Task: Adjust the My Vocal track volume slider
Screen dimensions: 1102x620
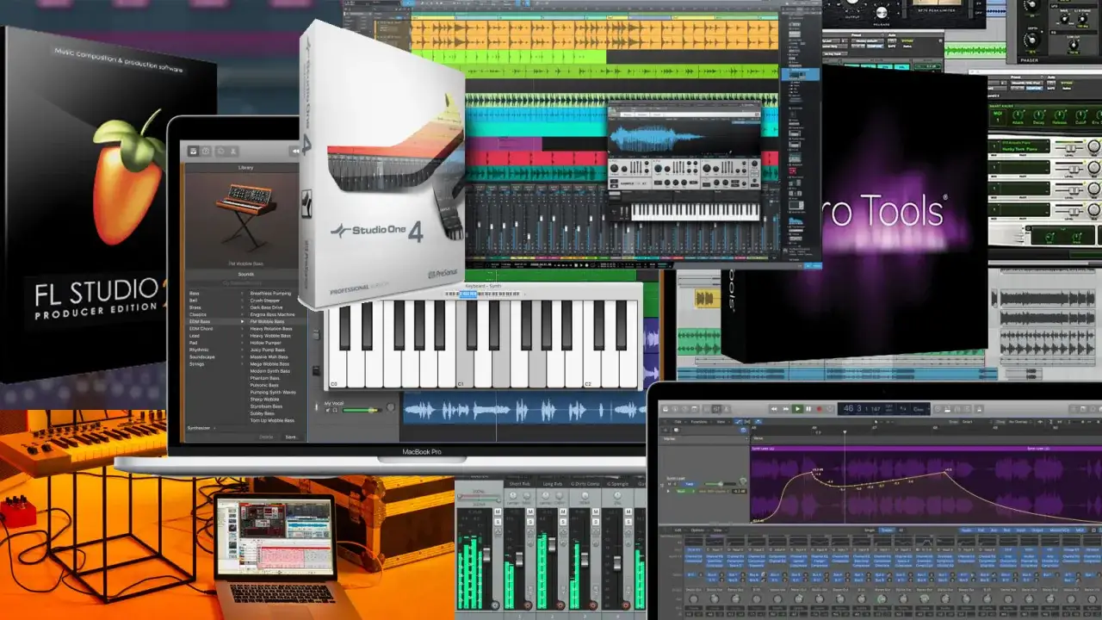Action: [x=362, y=410]
